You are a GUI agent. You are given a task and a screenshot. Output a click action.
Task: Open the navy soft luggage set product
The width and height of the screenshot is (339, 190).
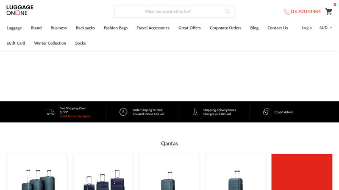tap(103, 172)
